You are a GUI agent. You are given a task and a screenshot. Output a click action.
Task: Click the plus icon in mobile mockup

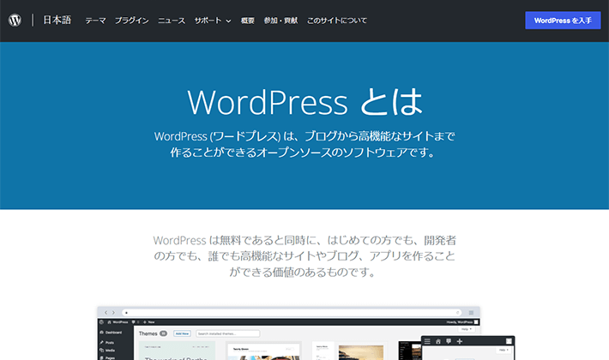460,341
